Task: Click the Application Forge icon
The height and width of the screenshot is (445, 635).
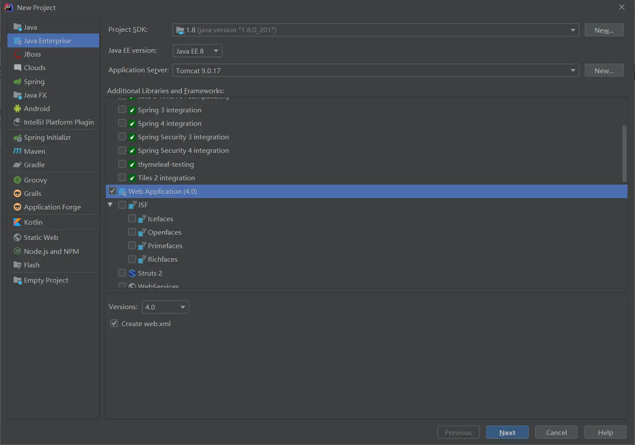Action: coord(17,207)
